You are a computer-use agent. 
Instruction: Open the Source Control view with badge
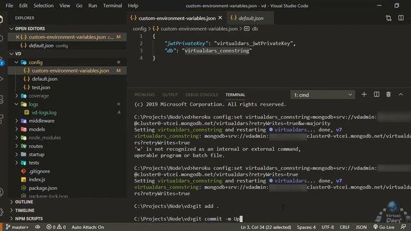point(1,62)
